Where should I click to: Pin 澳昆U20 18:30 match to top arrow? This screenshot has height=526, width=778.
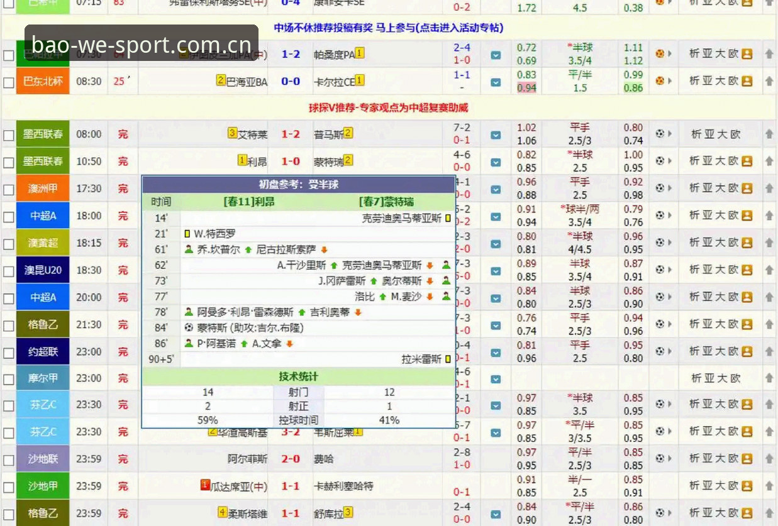(x=769, y=270)
